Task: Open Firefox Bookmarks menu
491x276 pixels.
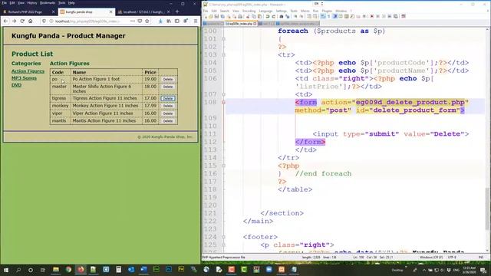Action: pyautogui.click(x=48, y=3)
